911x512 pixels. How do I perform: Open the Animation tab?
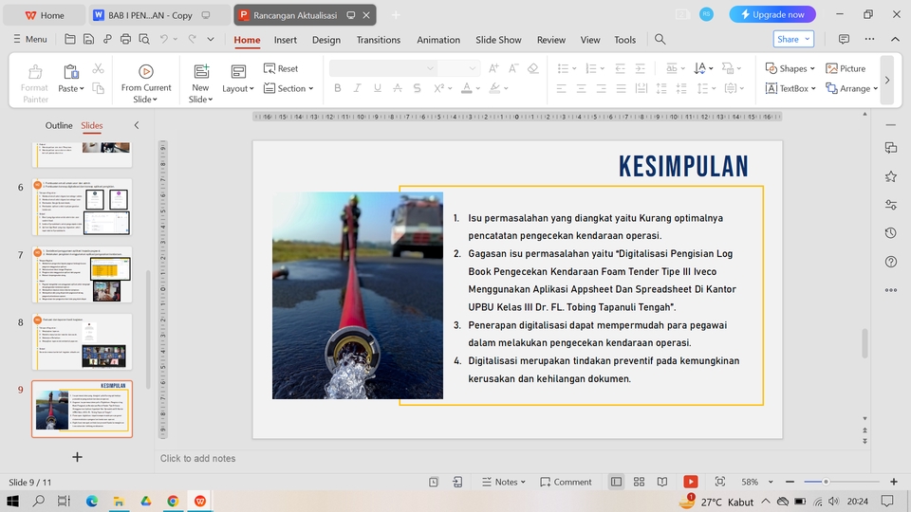pyautogui.click(x=438, y=40)
